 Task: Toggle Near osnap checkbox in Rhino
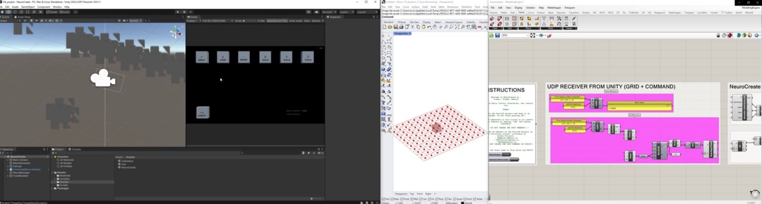[x=392, y=199]
